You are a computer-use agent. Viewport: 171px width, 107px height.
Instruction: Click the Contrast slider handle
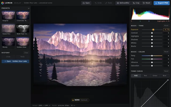click(x=152, y=33)
